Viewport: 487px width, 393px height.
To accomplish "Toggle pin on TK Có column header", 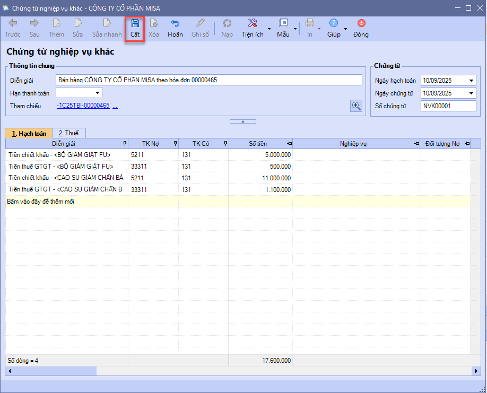I will point(225,144).
